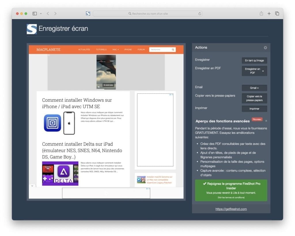The image size is (295, 236).
Task: Expand the Enregistrer en PDF dropdown
Action: coord(254,71)
